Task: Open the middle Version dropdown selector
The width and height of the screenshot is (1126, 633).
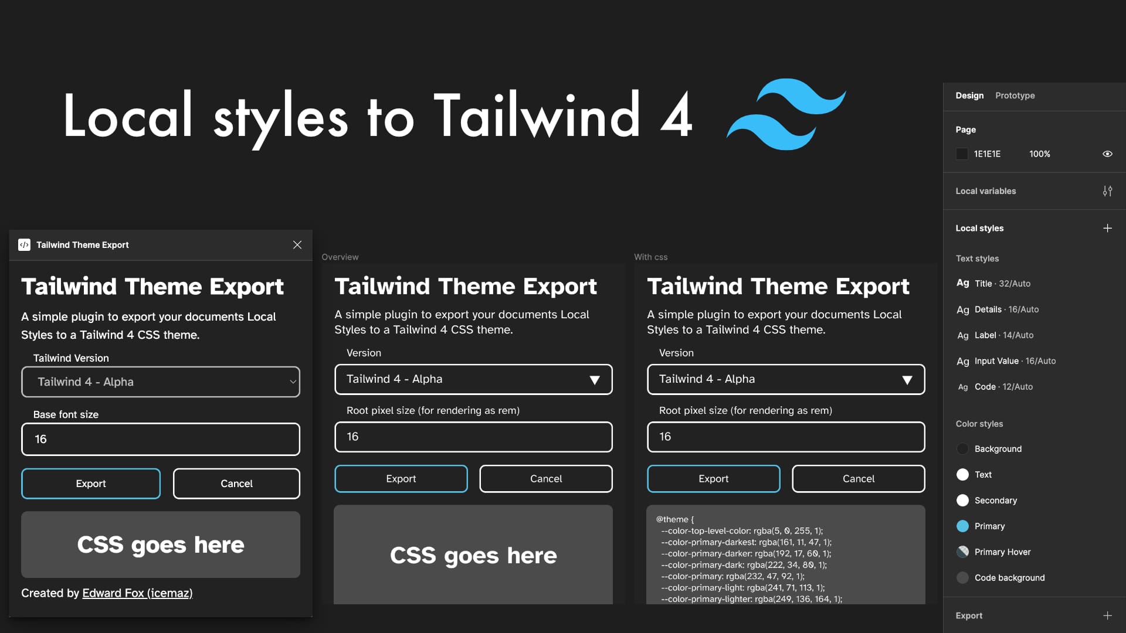Action: [x=473, y=379]
